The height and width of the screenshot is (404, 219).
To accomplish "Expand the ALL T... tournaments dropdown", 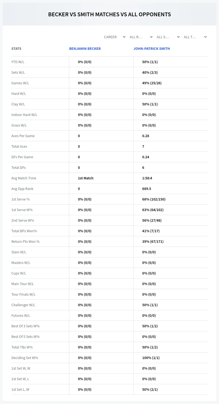I will click(x=195, y=37).
